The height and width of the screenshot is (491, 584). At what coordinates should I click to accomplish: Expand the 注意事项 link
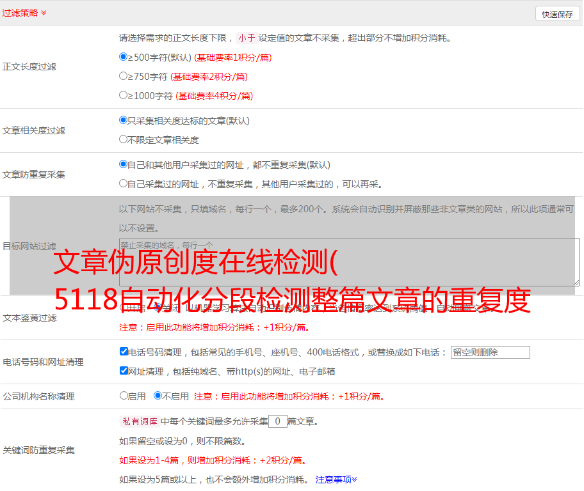336,479
